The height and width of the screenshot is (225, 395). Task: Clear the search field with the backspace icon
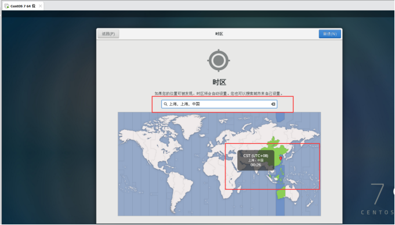[x=273, y=104]
